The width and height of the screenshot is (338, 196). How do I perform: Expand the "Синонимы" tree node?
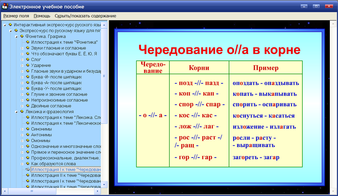point(22,129)
